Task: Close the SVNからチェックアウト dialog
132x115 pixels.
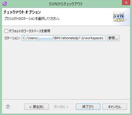Action: 126,3
